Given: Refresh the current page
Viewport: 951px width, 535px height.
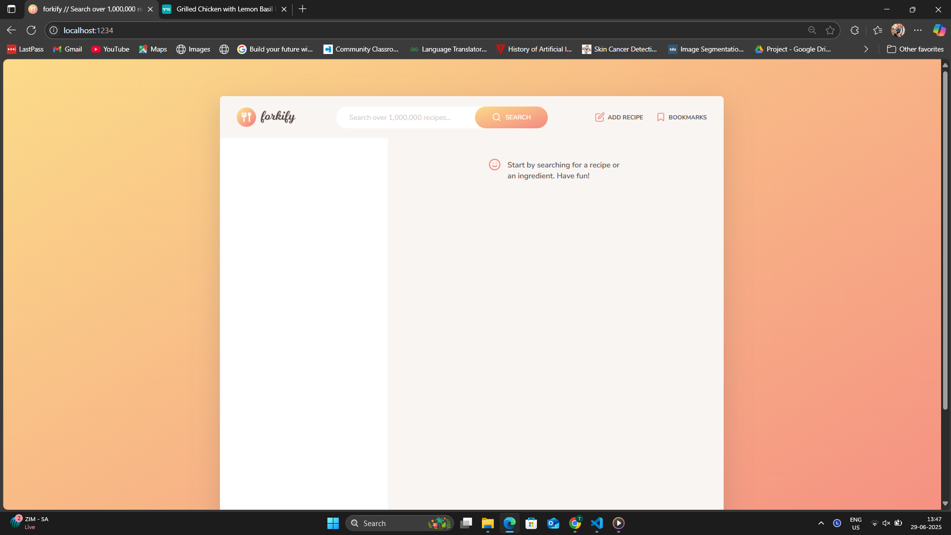Looking at the screenshot, I should tap(31, 30).
